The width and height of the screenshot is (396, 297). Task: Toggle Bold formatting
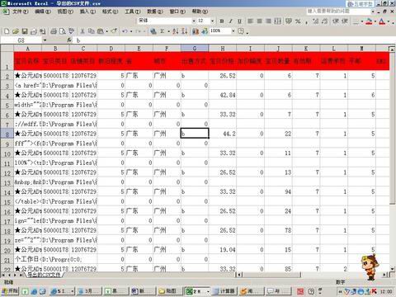click(x=222, y=21)
